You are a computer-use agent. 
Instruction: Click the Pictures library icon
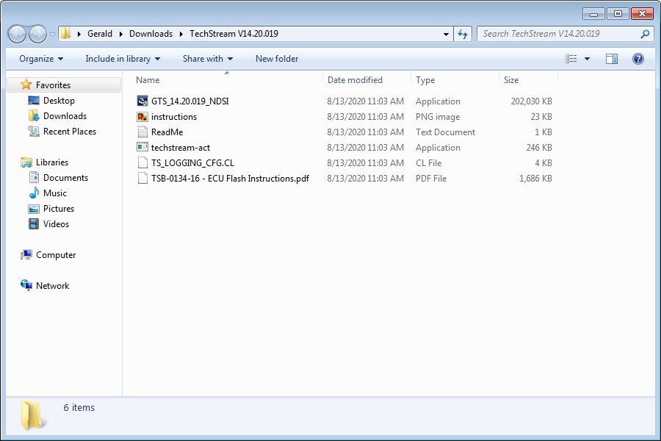[34, 209]
